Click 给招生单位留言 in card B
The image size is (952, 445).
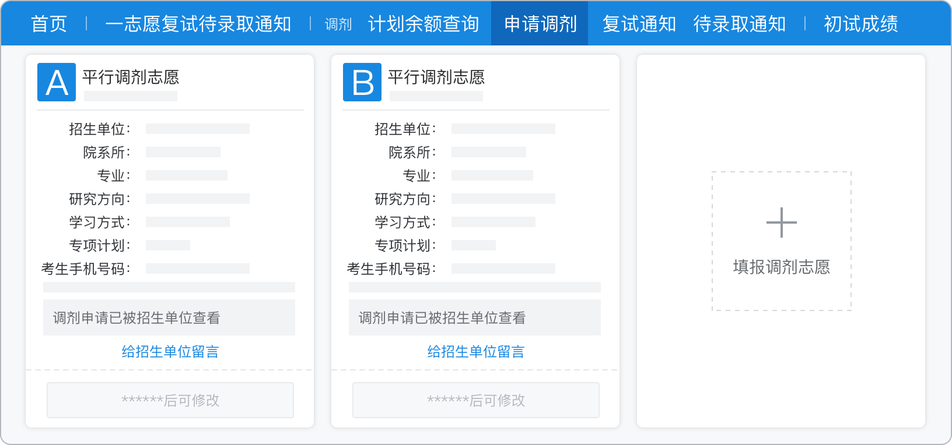(476, 352)
